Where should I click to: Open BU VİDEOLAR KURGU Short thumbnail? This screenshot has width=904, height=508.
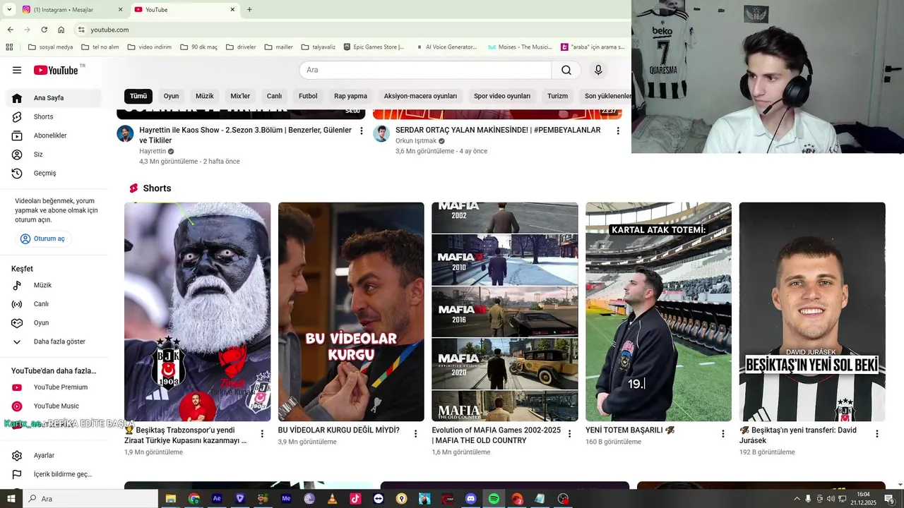point(351,312)
